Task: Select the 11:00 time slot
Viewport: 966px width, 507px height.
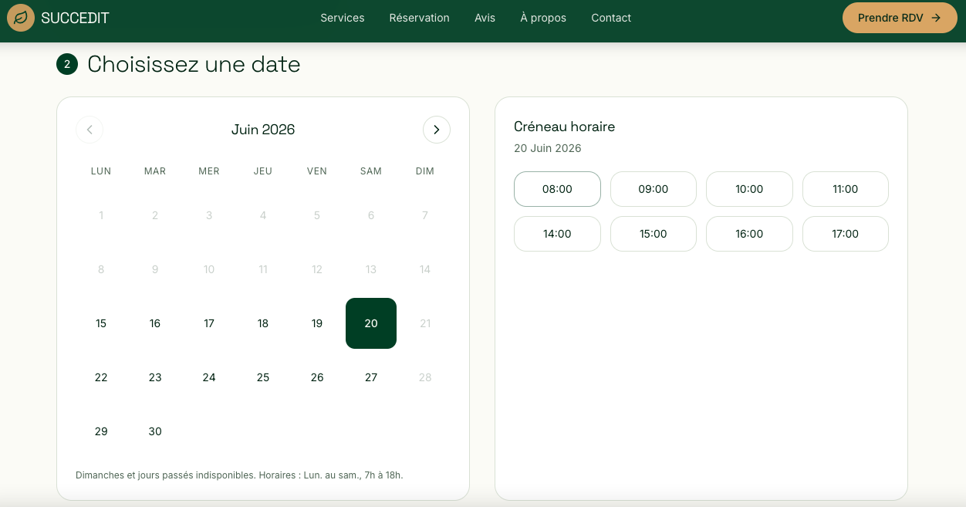Action: (846, 189)
